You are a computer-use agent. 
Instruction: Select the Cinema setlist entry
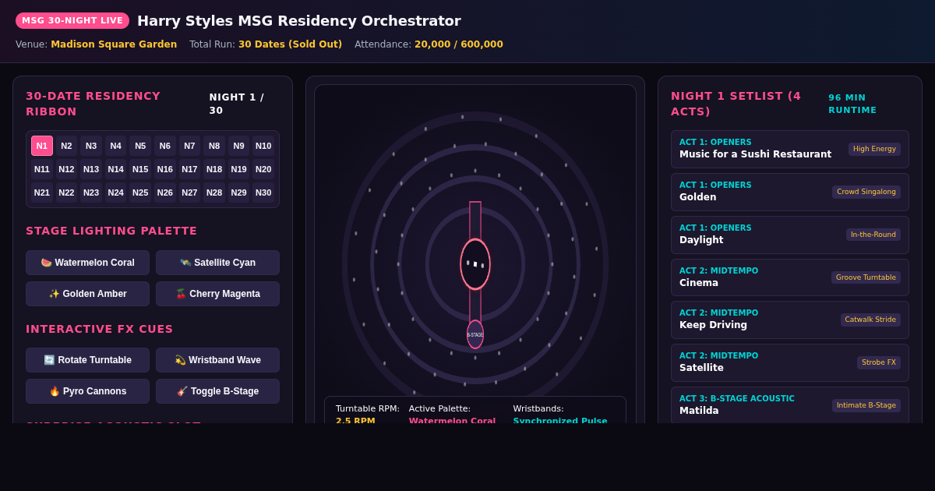790,277
